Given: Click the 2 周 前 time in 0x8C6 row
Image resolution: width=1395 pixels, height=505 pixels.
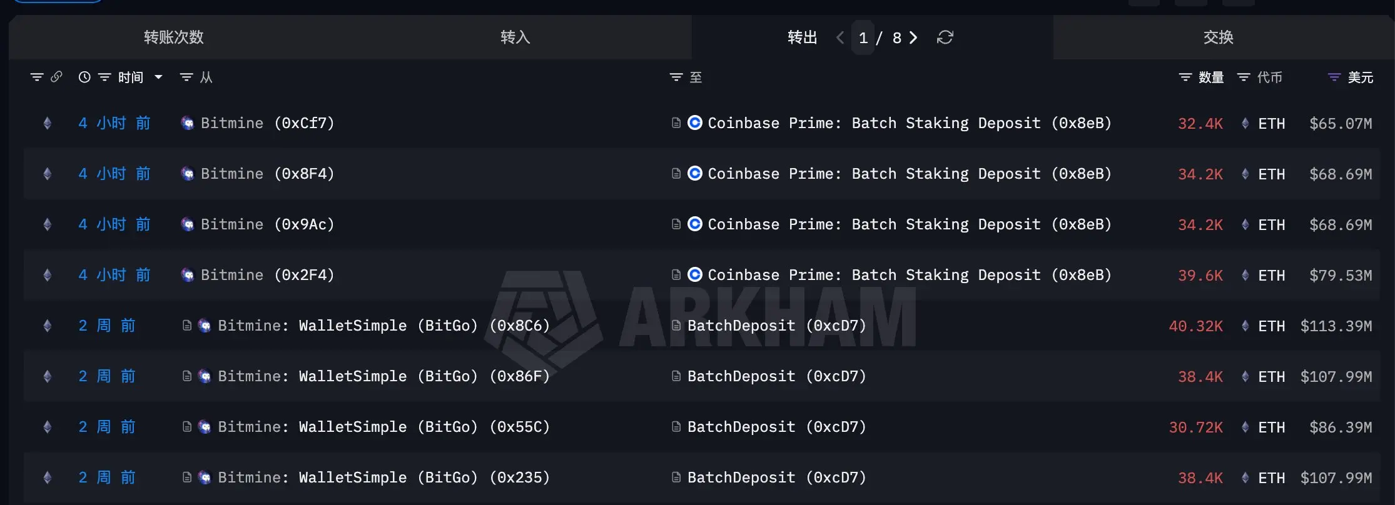Looking at the screenshot, I should (x=107, y=326).
